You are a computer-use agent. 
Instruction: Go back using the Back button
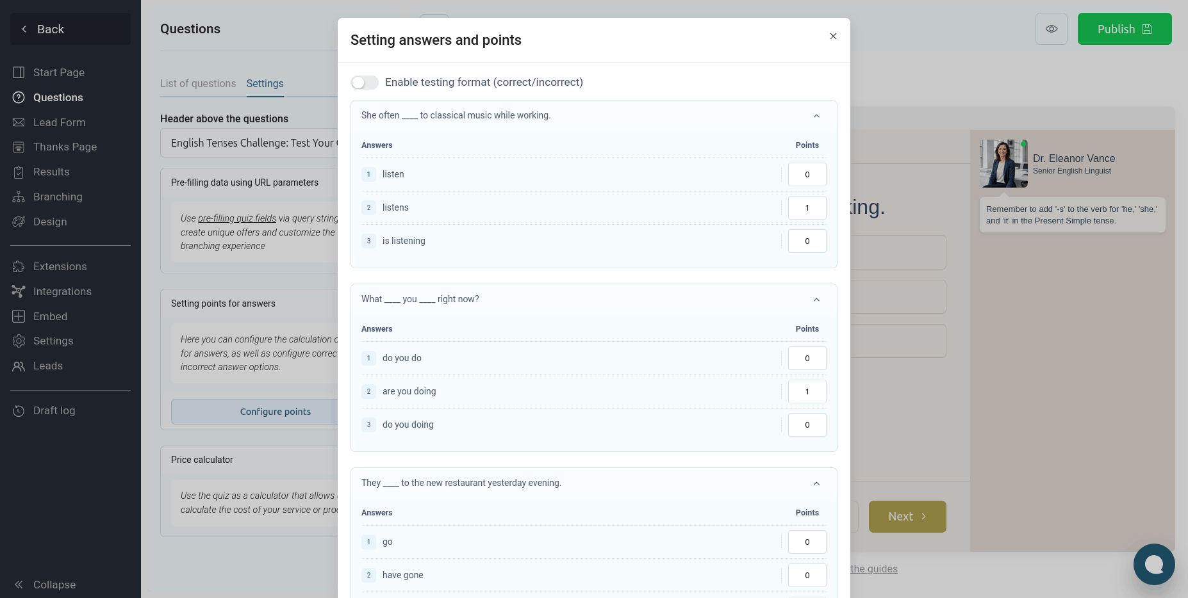[x=70, y=29]
